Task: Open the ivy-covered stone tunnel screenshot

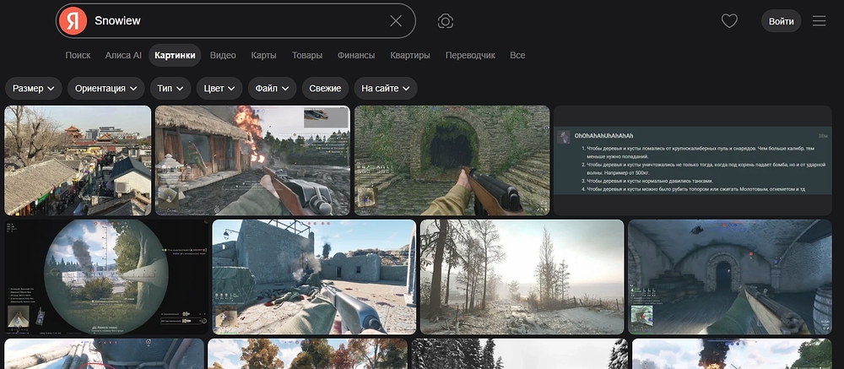Action: point(452,160)
